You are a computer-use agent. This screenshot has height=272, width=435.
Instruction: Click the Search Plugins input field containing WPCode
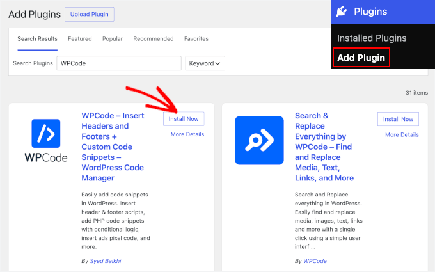[x=119, y=63]
